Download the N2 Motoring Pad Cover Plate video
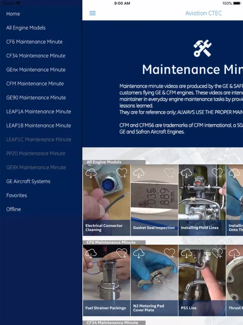 139,253
